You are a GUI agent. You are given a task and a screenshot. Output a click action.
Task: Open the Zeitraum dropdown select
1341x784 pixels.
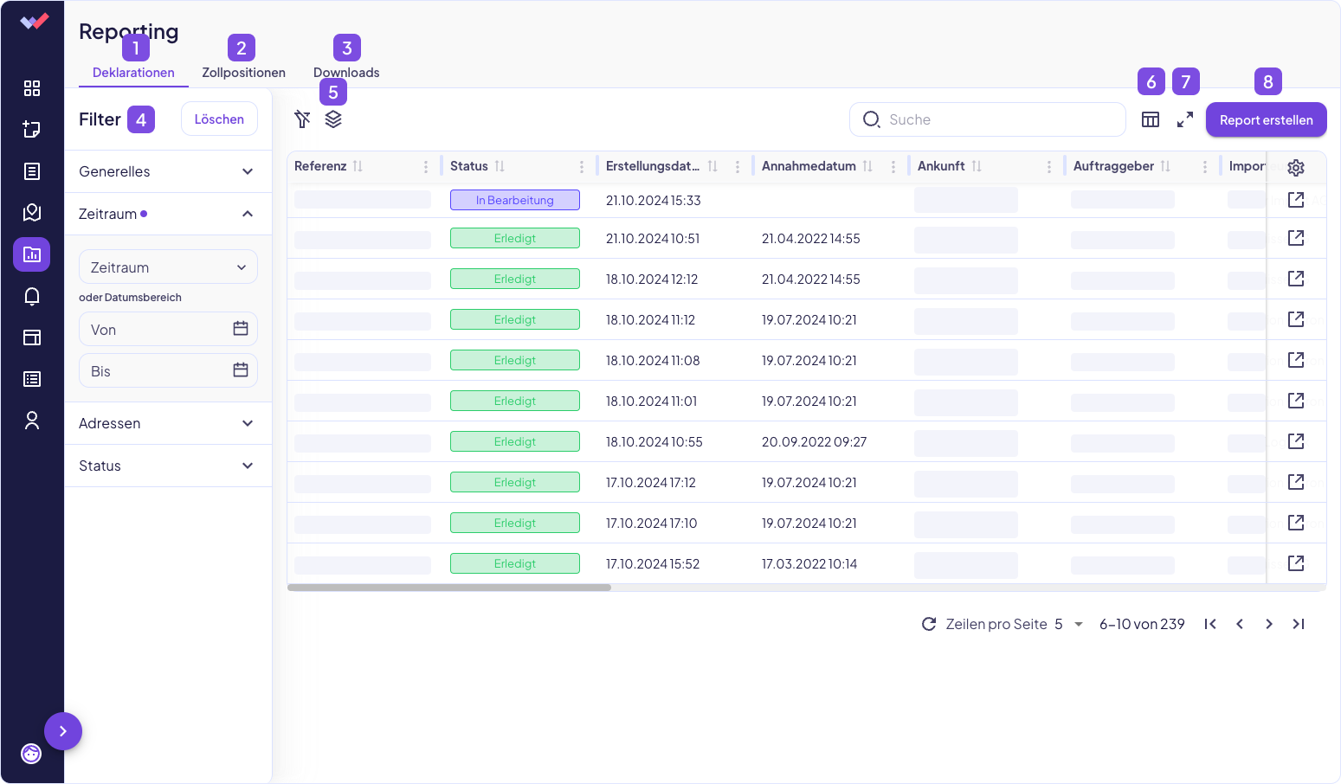(x=168, y=267)
